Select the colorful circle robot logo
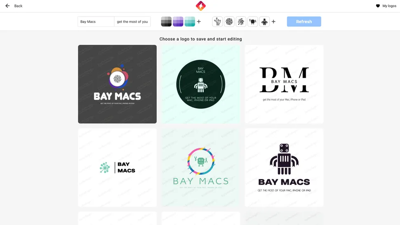This screenshot has height=225, width=400. point(200,167)
